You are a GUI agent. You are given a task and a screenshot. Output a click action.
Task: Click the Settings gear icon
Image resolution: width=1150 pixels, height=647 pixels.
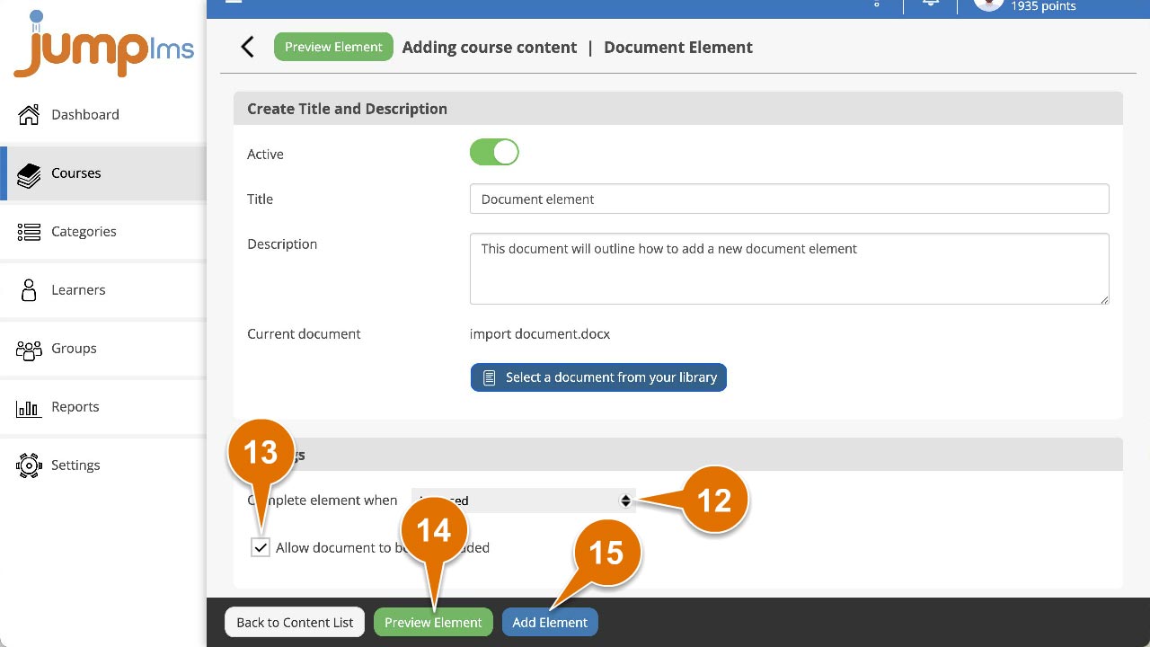[x=29, y=465]
